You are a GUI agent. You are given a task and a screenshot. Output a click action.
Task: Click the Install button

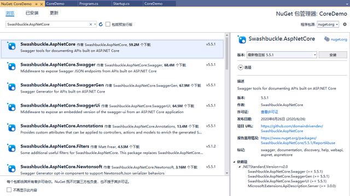[x=333, y=54]
